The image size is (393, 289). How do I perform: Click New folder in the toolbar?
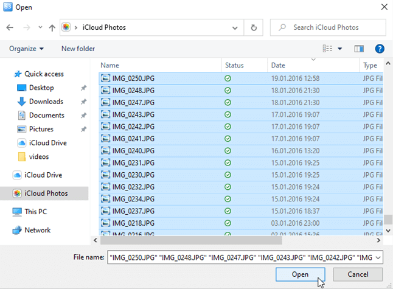(78, 48)
